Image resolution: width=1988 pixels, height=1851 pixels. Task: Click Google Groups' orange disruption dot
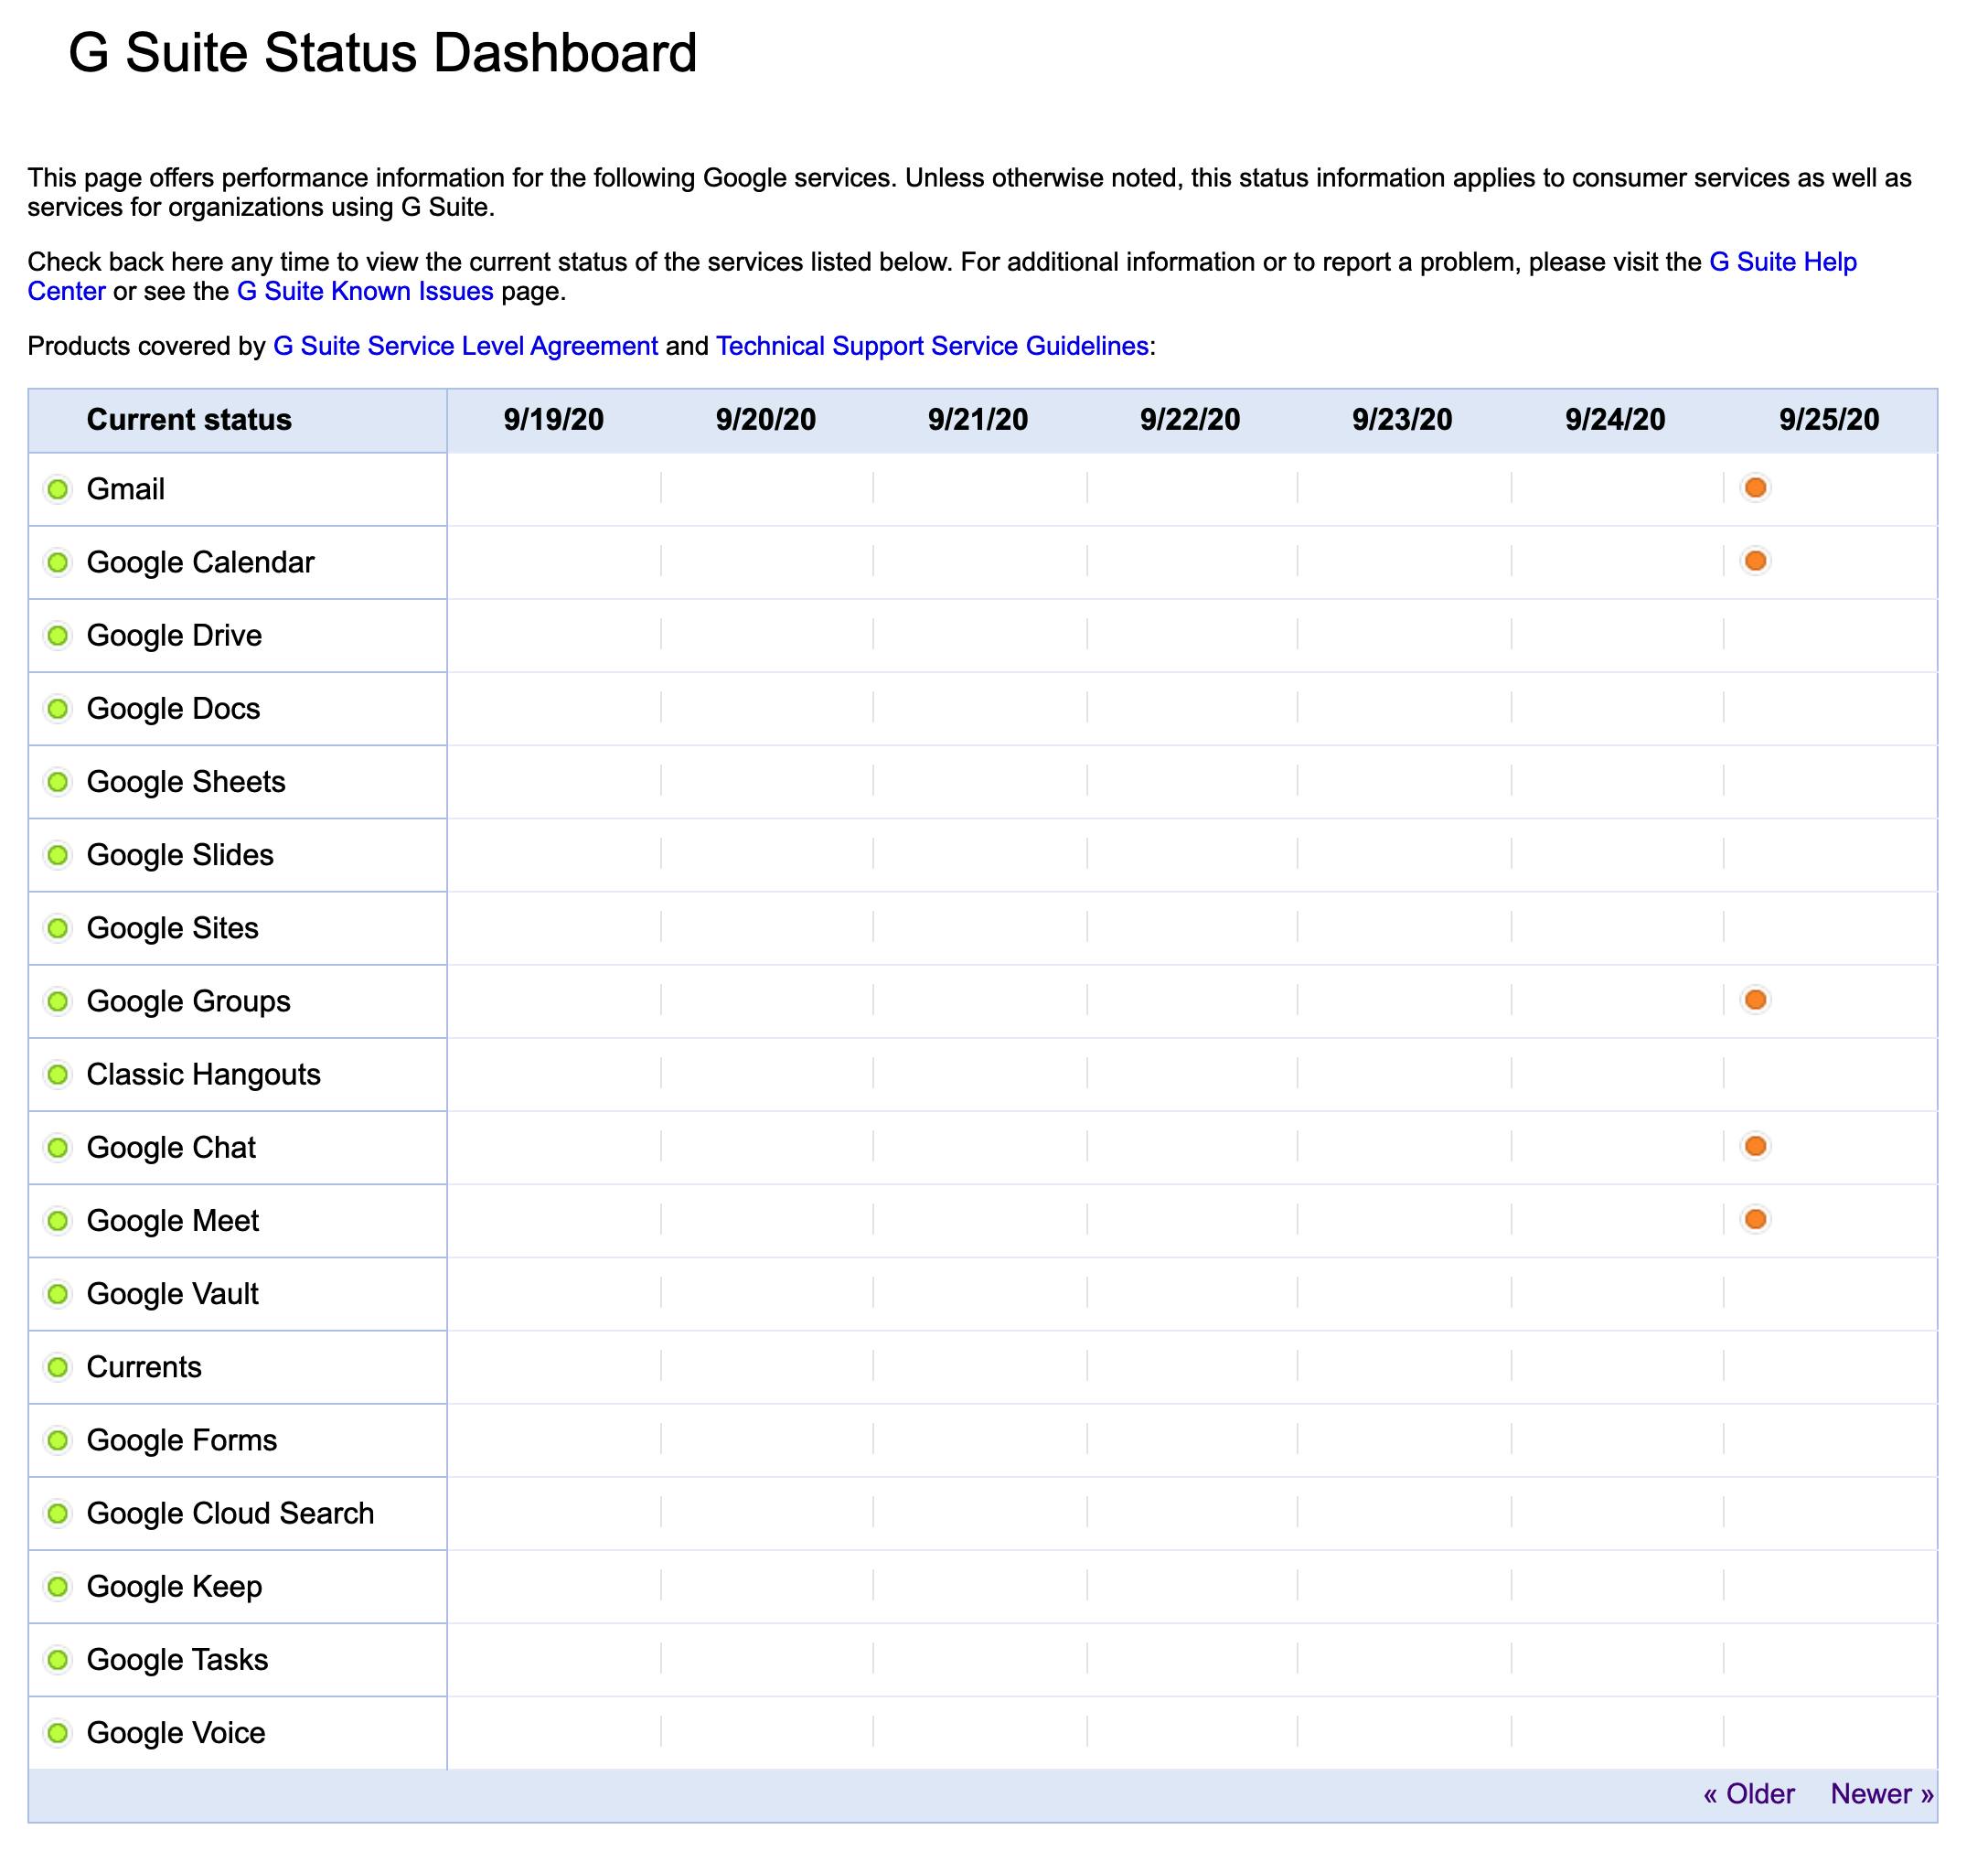tap(1755, 999)
